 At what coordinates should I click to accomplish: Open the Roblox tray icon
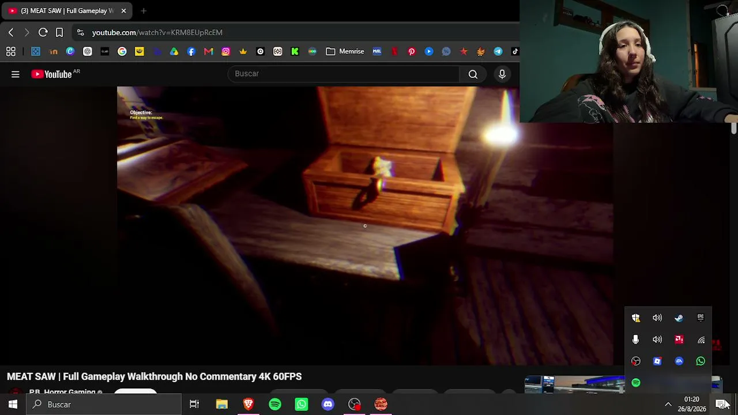point(657,361)
